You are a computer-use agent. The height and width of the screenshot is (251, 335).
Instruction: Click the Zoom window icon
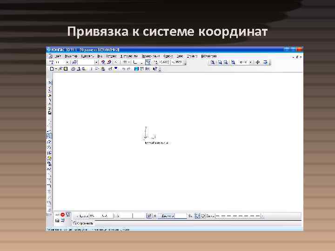pos(212,62)
